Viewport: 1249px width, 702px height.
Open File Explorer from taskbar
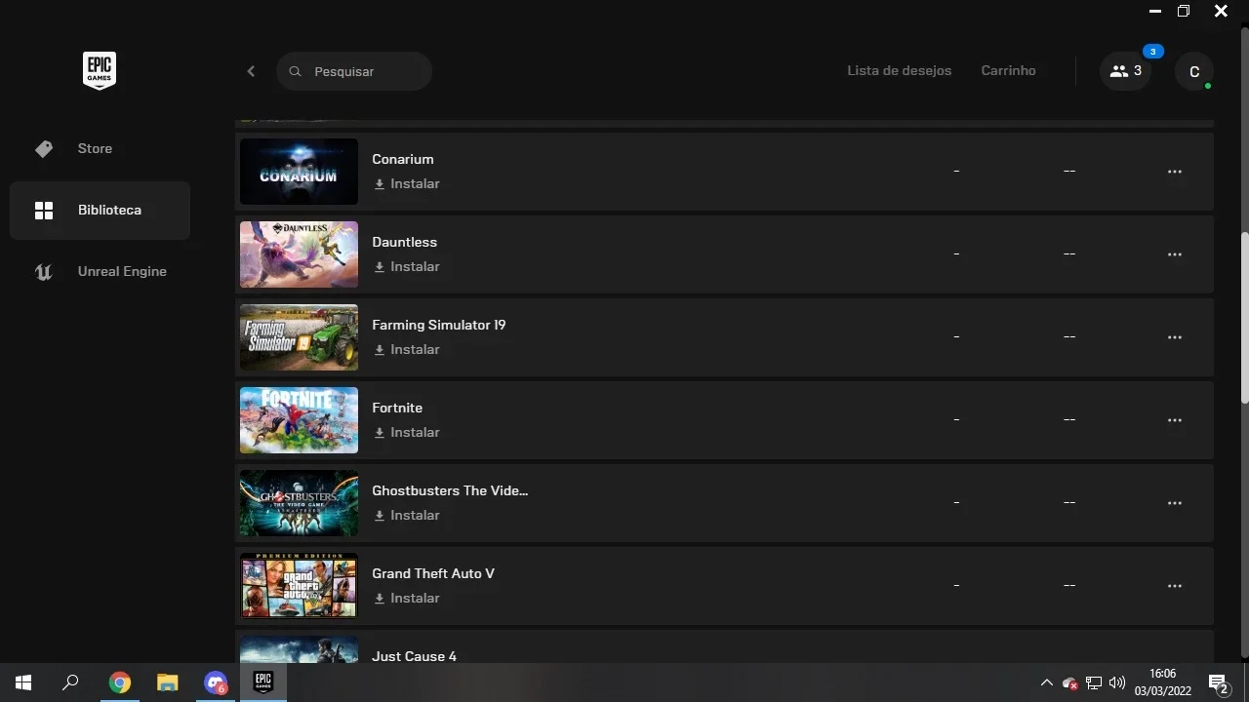coord(167,682)
